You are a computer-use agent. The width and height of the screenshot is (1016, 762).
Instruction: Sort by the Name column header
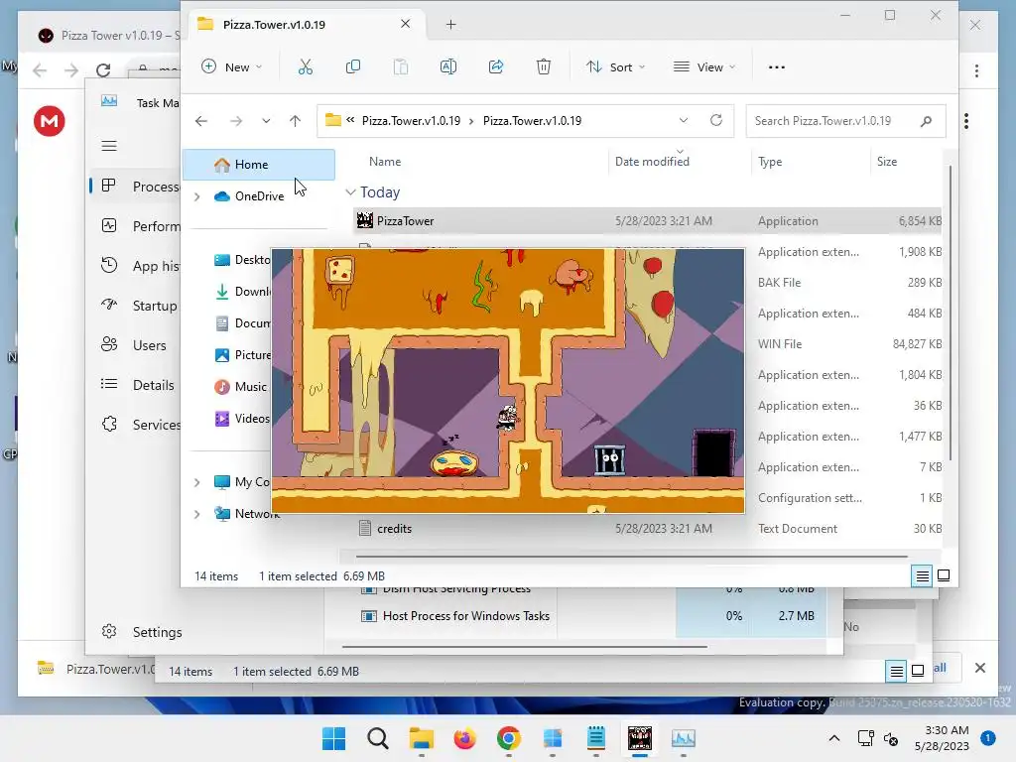point(385,162)
